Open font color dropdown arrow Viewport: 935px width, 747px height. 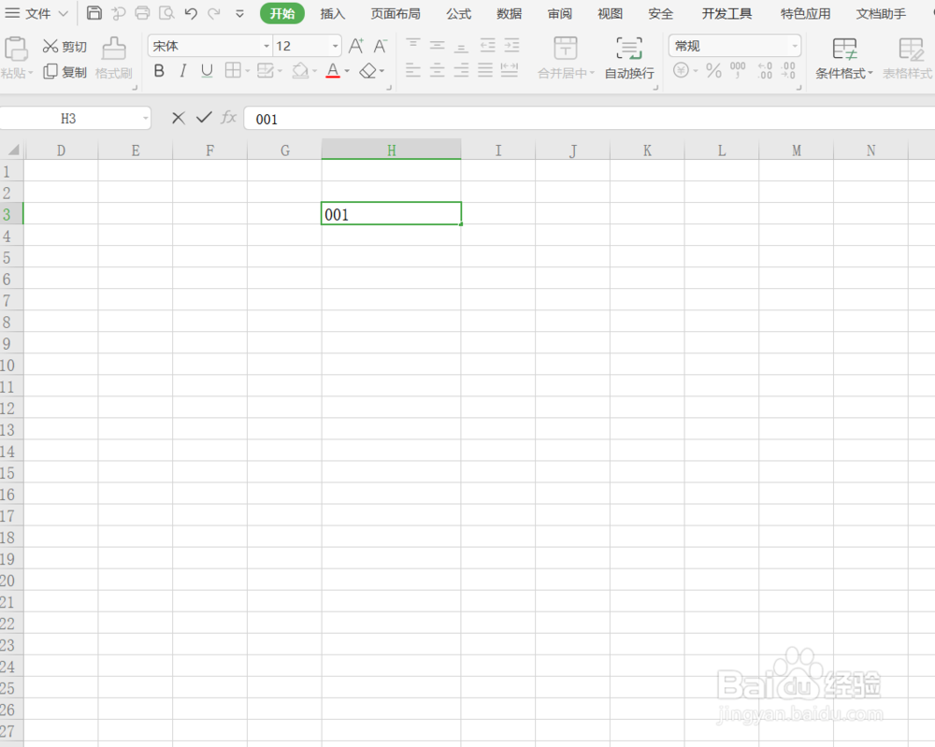click(x=347, y=72)
